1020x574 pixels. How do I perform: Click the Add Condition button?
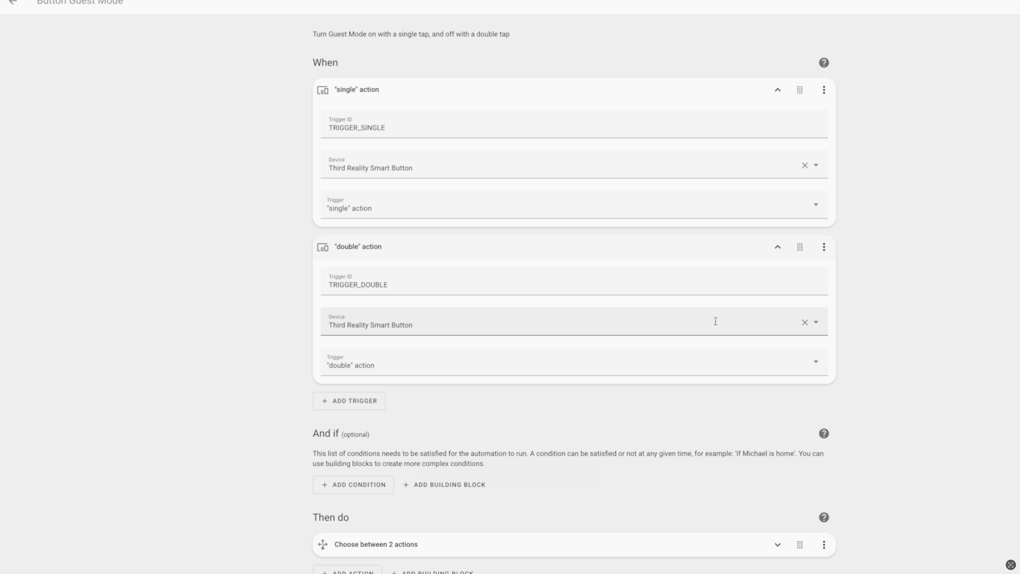353,485
